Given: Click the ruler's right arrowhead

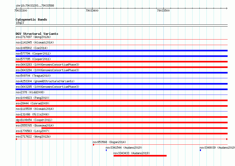Looking at the screenshot, I should tap(227, 8).
